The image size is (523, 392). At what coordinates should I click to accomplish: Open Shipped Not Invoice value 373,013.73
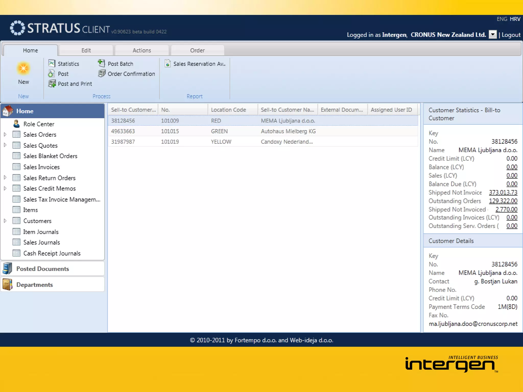[x=503, y=192]
